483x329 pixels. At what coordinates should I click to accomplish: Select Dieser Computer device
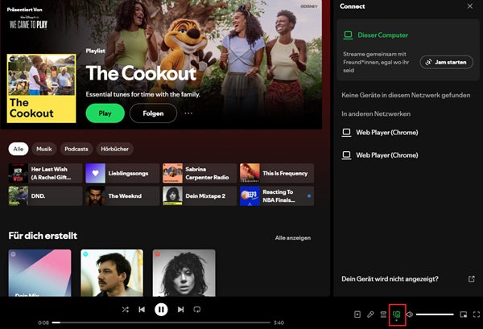coord(382,35)
